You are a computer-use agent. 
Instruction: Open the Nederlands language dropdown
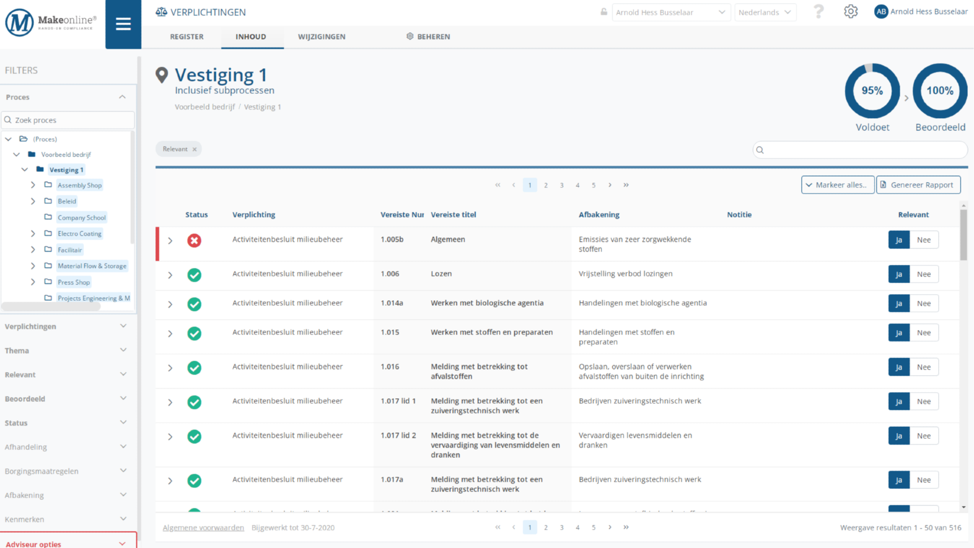coord(765,12)
